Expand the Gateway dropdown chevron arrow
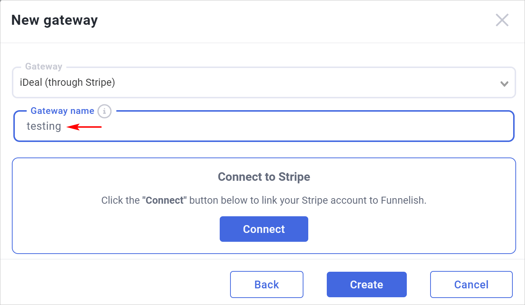Viewport: 525px width, 305px height. click(x=504, y=84)
